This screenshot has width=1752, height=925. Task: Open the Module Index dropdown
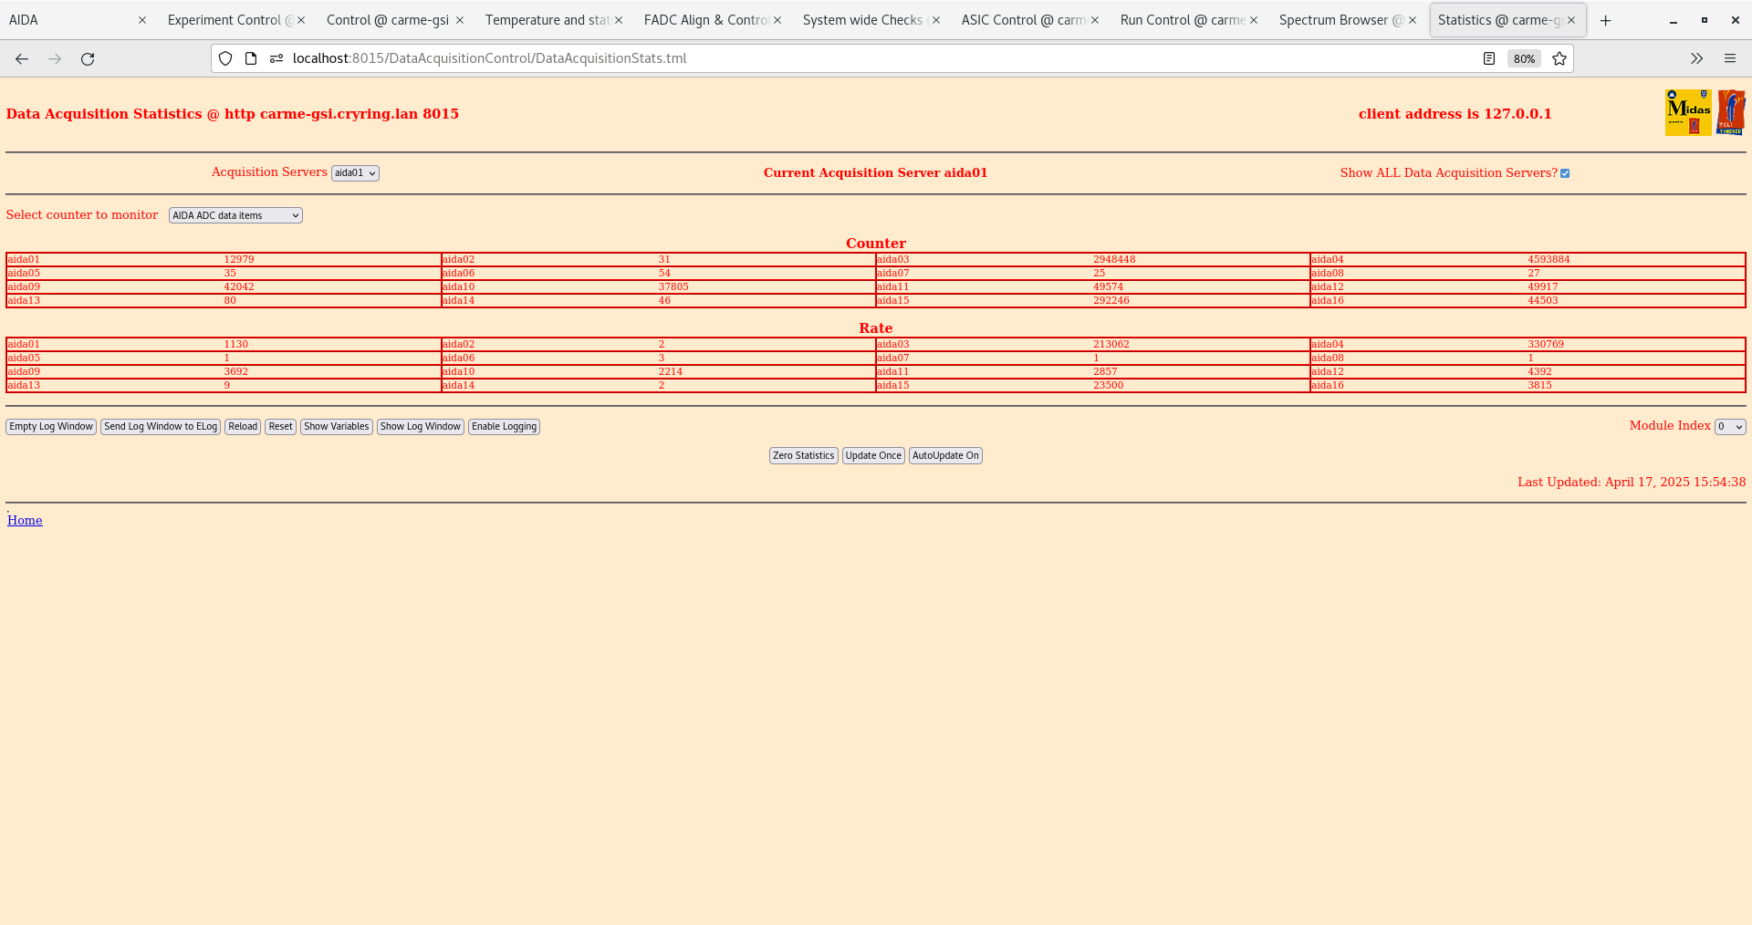(x=1729, y=426)
